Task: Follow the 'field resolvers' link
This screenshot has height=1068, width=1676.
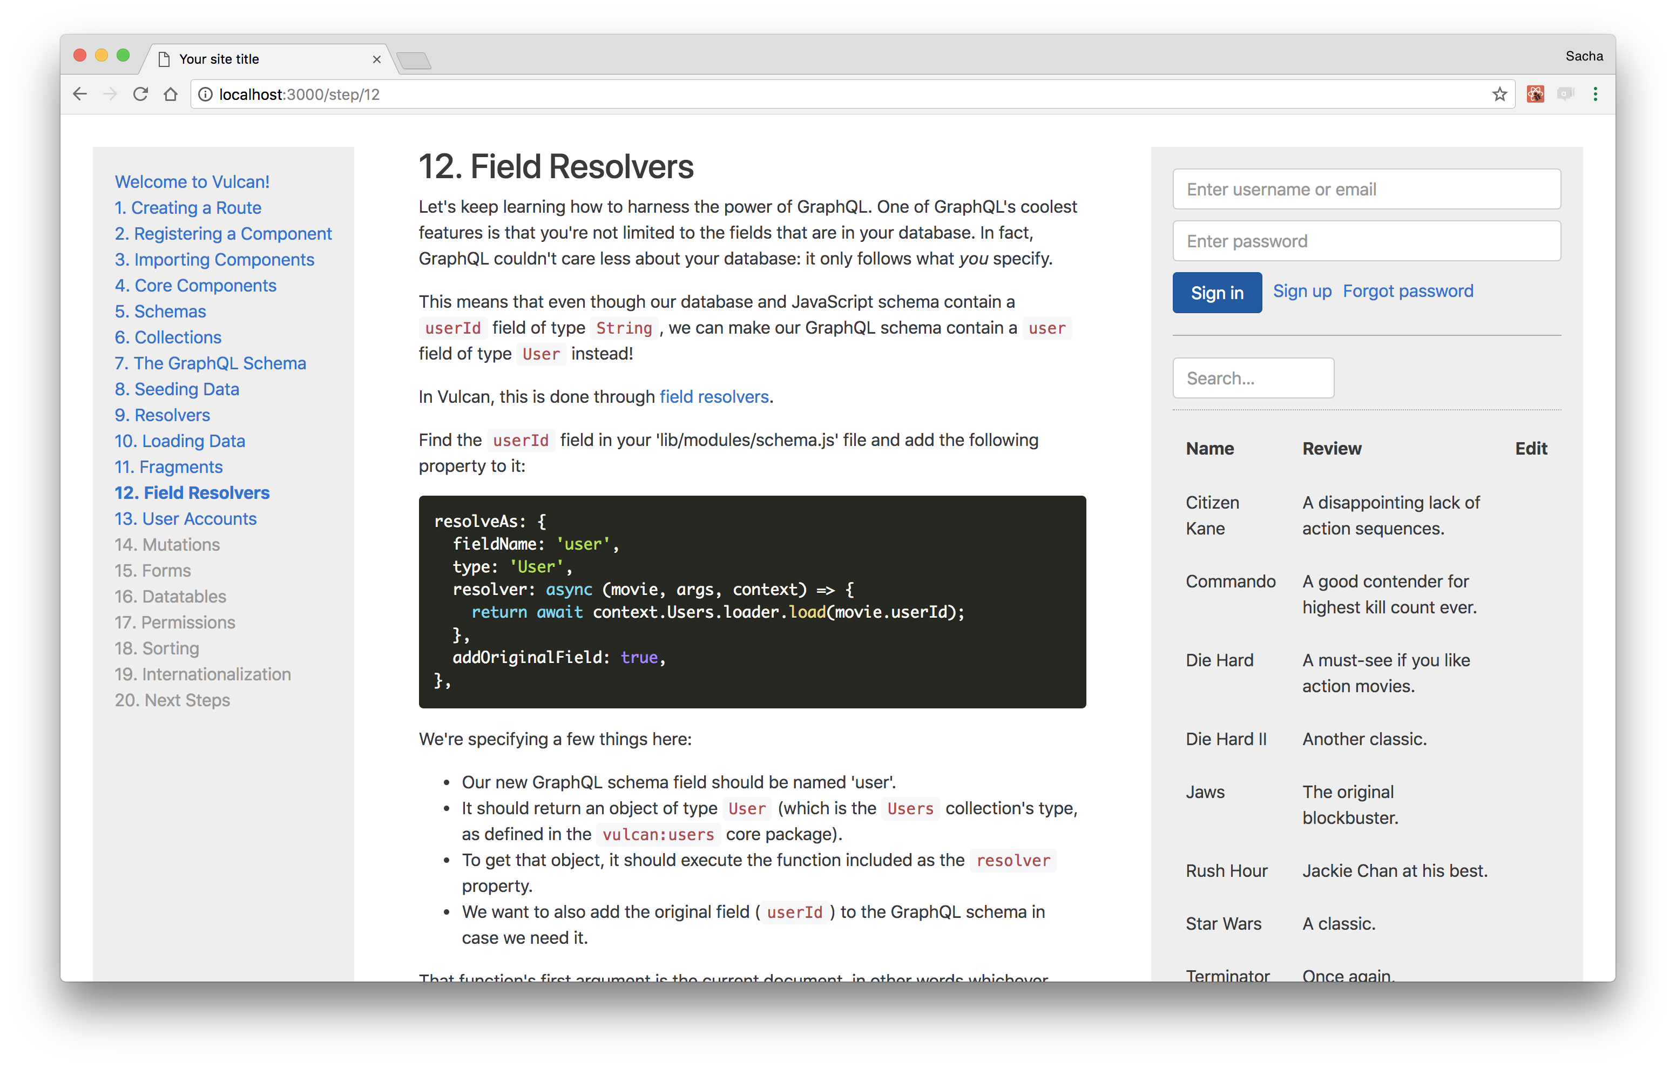Action: pyautogui.click(x=714, y=397)
